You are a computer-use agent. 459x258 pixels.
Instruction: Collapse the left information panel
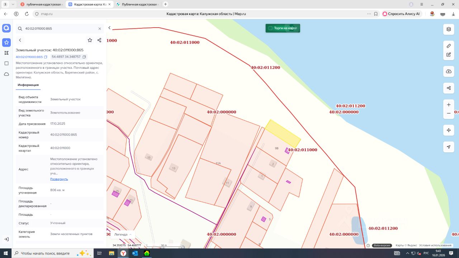pyautogui.click(x=109, y=28)
